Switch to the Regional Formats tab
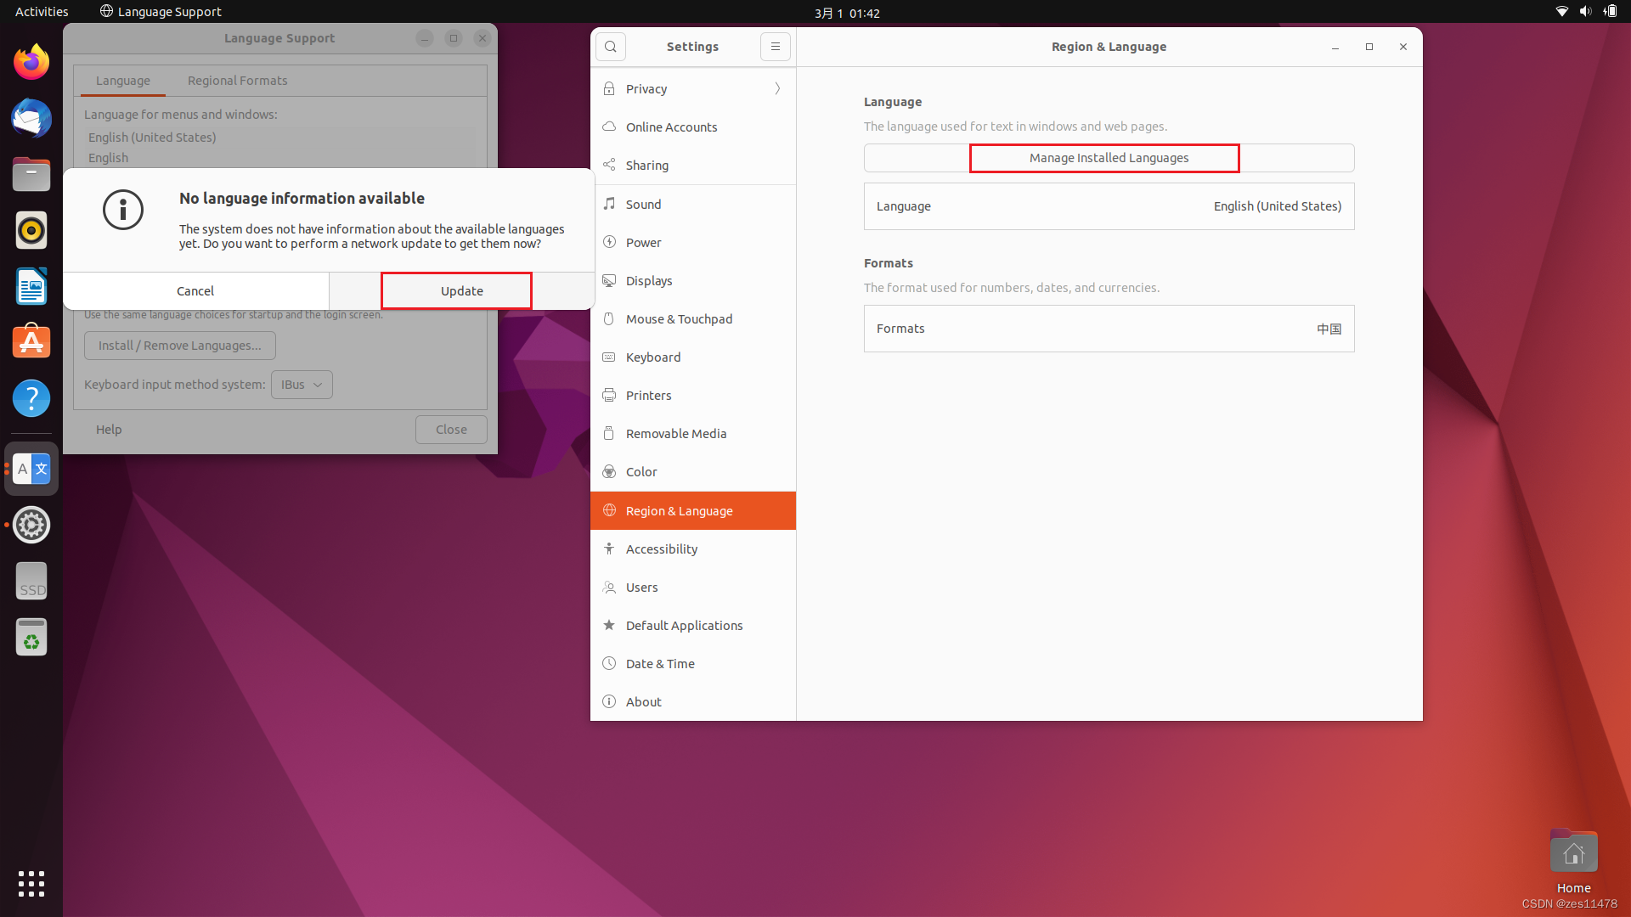 tap(237, 80)
